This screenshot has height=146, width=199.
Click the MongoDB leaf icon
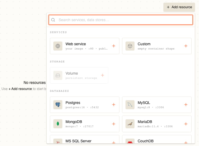58,124
